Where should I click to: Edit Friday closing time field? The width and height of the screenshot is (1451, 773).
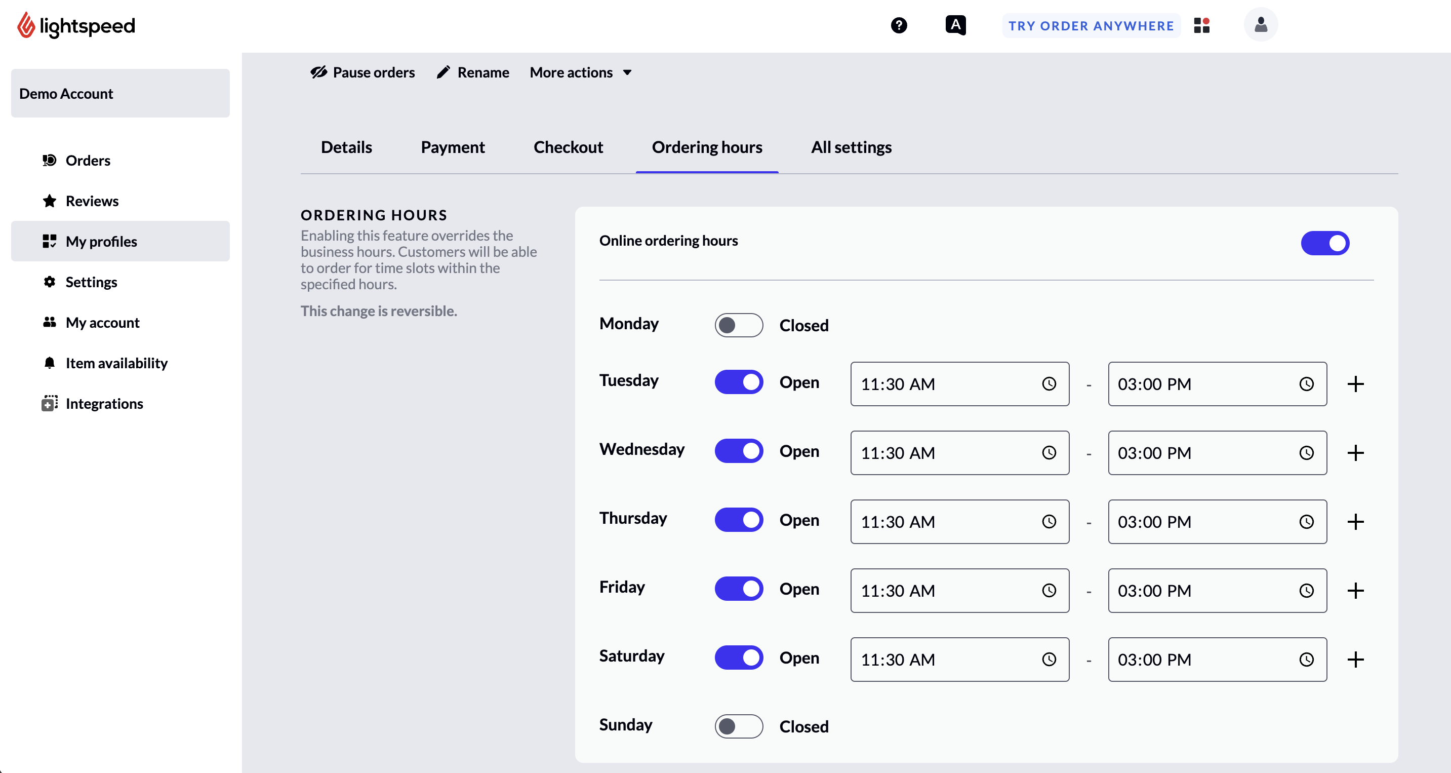[1217, 591]
